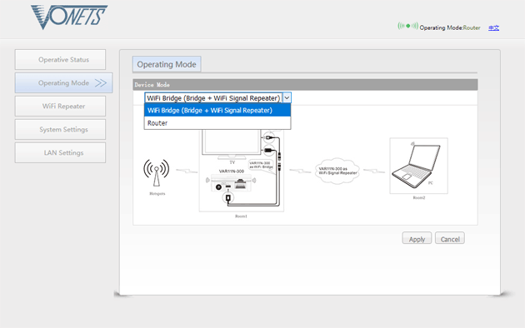Click the Hotspots antenna tower icon
The width and height of the screenshot is (525, 328).
coord(157,172)
